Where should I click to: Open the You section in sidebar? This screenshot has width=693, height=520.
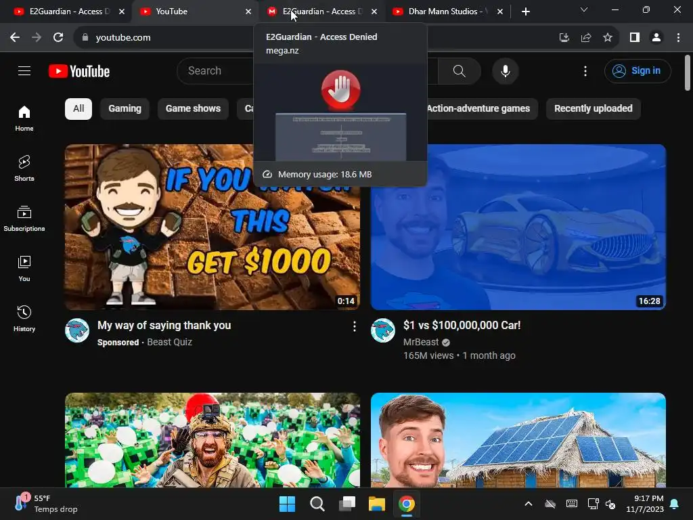tap(24, 268)
